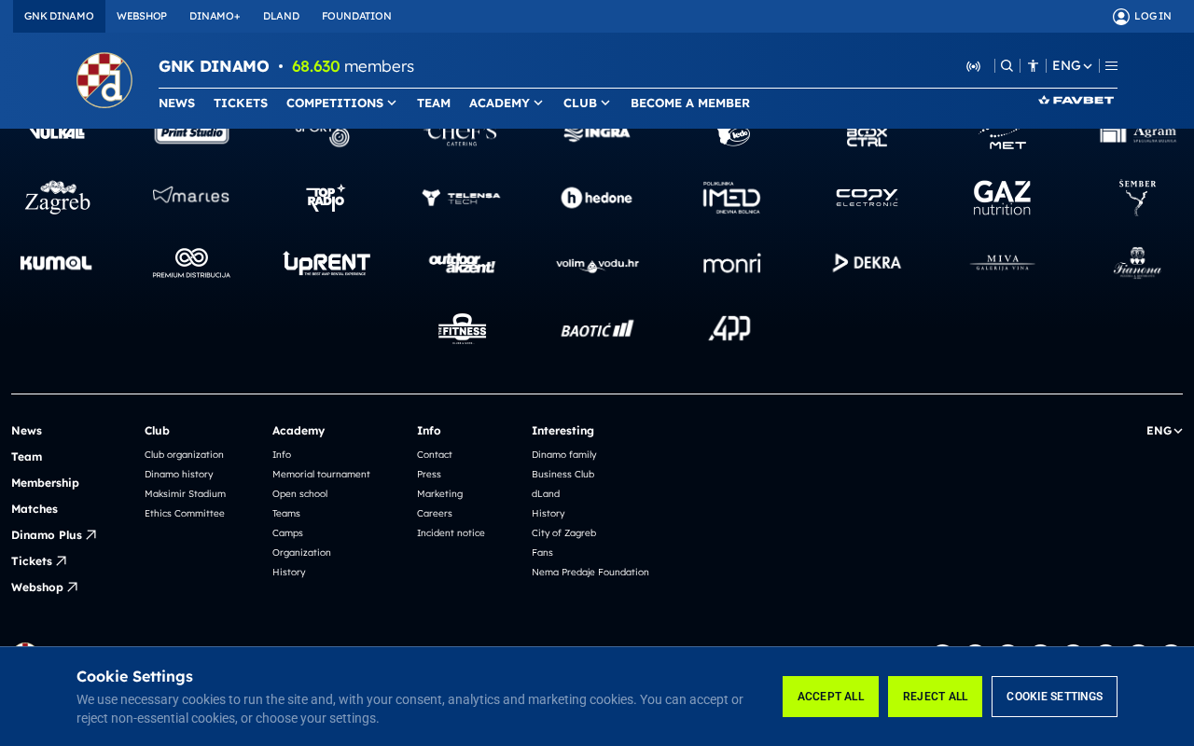Click the live broadcast radio icon

973,66
